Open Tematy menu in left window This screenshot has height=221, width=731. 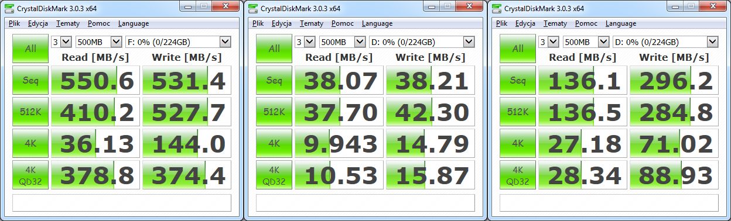[x=67, y=23]
